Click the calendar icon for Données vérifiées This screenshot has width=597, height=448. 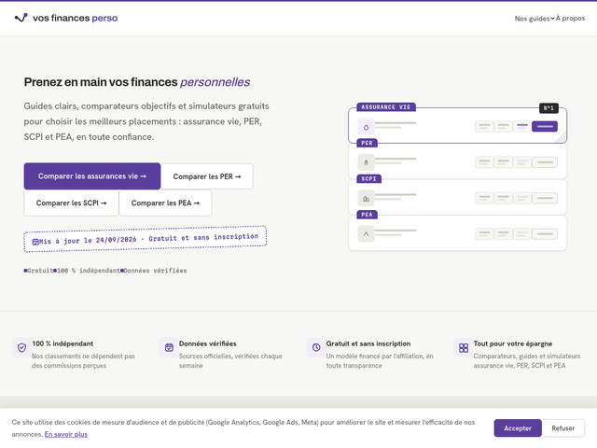(169, 347)
